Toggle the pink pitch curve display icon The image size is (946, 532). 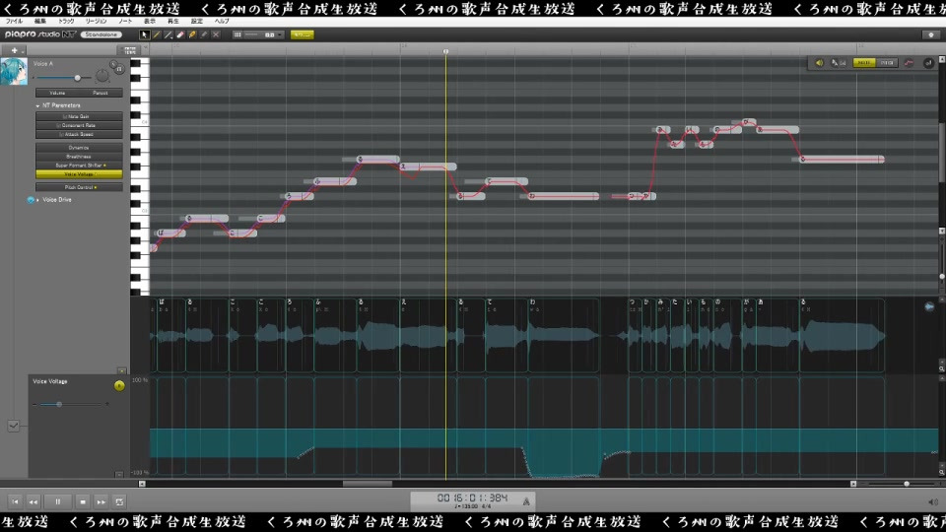tap(909, 63)
